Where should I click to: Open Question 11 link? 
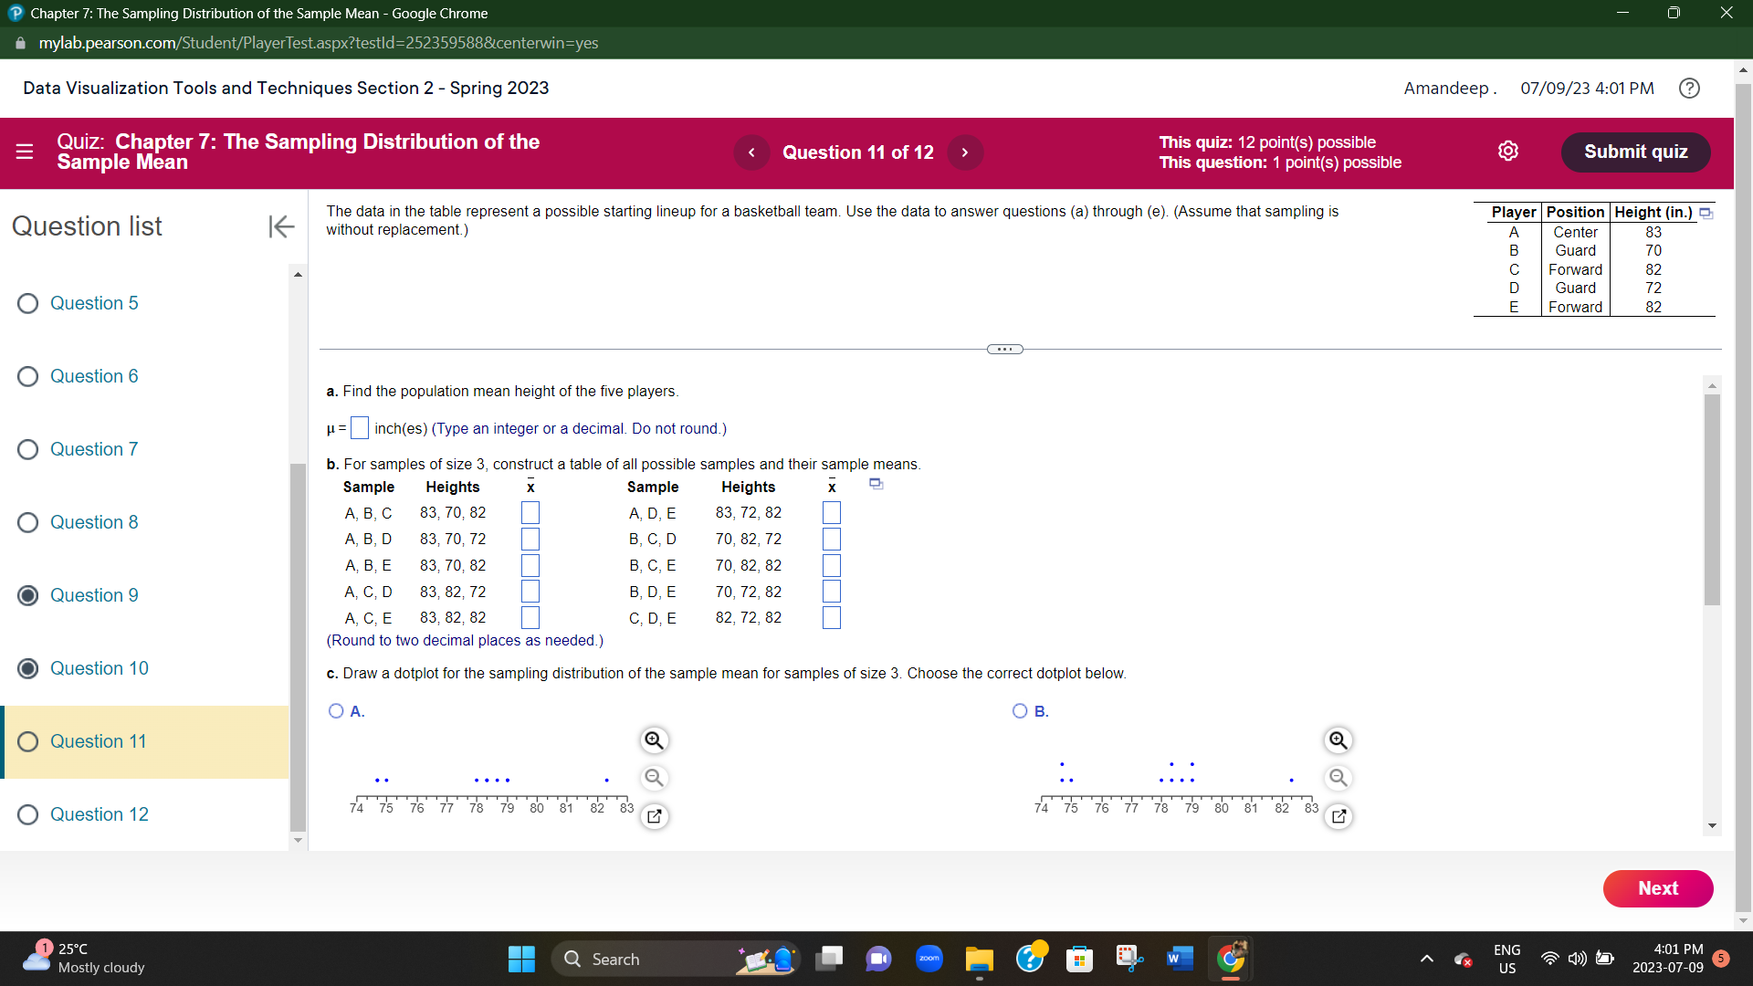99,741
